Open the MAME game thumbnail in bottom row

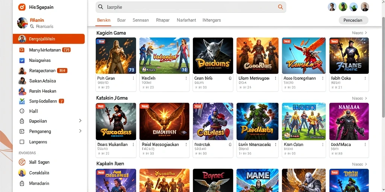tap(257, 180)
